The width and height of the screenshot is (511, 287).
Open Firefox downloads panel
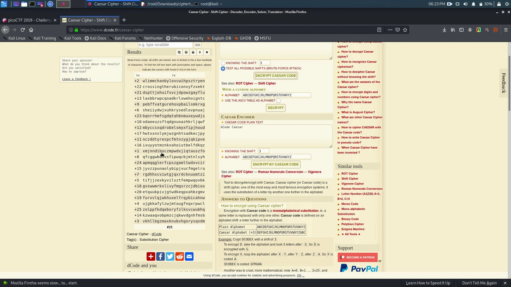click(x=444, y=30)
